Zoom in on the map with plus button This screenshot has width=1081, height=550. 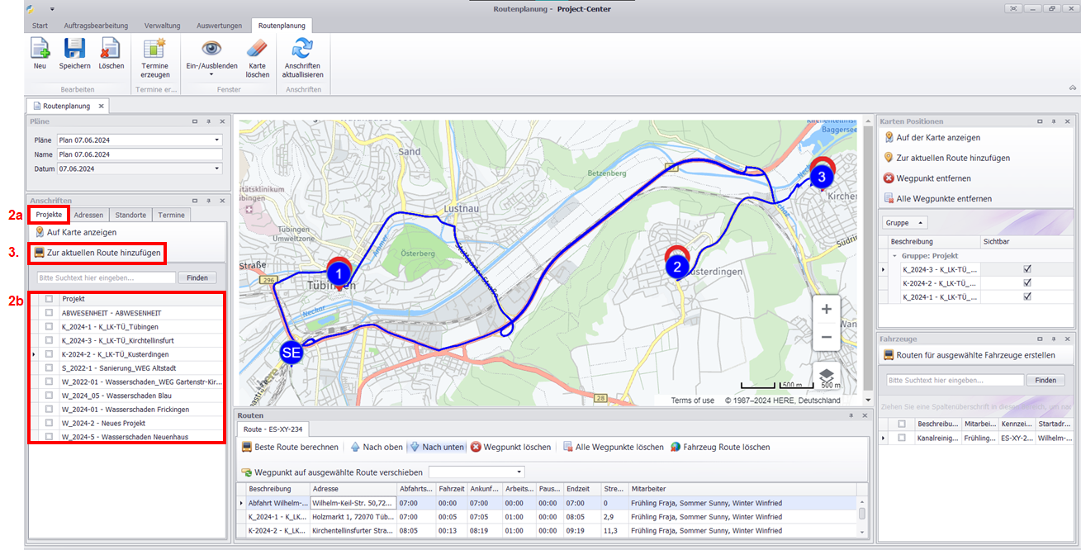click(826, 309)
